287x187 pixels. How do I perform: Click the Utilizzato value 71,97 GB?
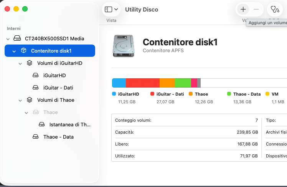249,156
